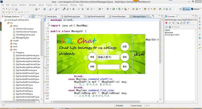Click the globe browser icon in toolbar

pos(73,9)
